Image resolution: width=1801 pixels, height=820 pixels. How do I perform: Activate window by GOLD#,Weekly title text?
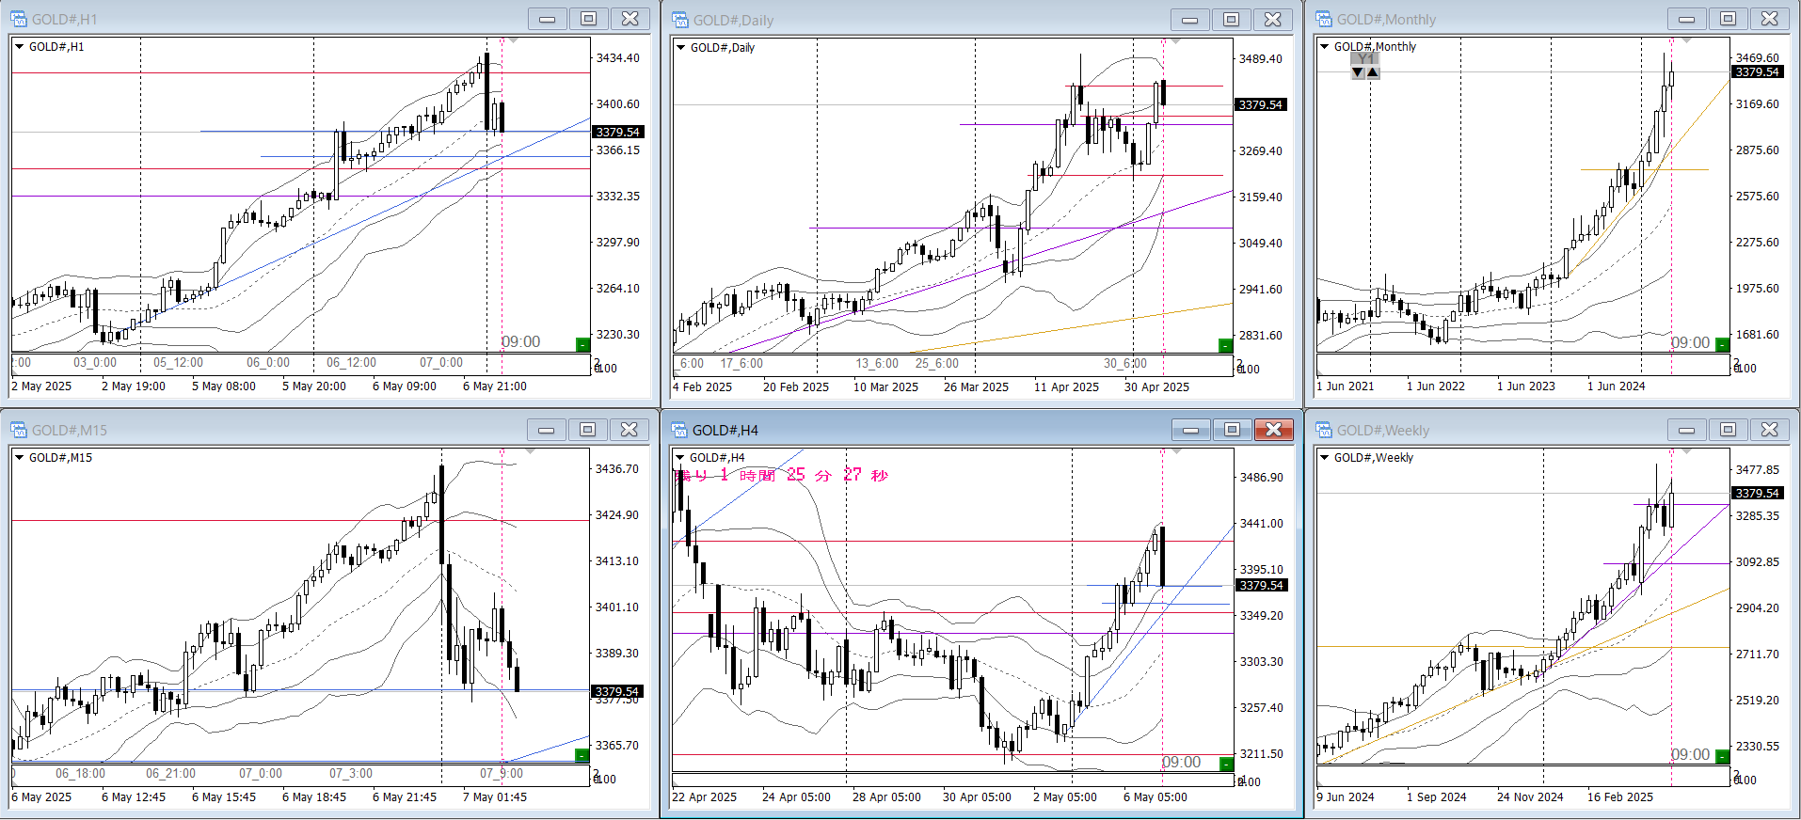pos(1383,431)
